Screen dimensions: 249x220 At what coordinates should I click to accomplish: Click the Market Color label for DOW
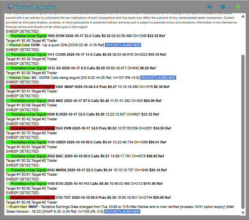click(x=20, y=45)
